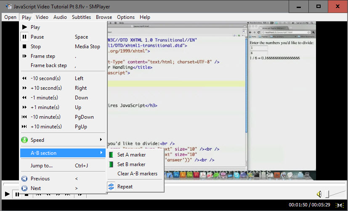Open the Options menu
Screen dimensions: 348x211
point(126,17)
